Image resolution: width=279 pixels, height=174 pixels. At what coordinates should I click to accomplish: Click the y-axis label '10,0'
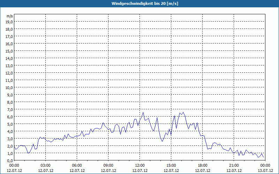9,88
